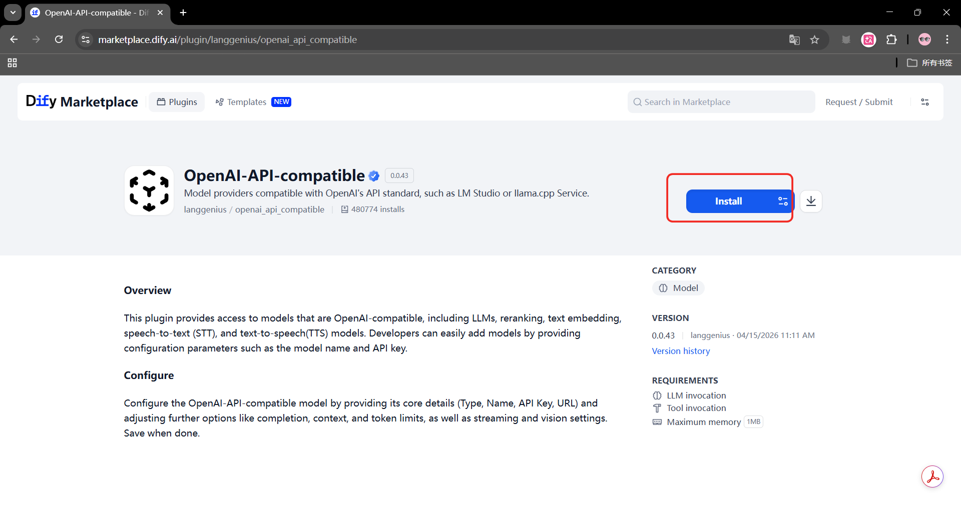
Task: Open Request / Submit link
Action: coord(859,102)
